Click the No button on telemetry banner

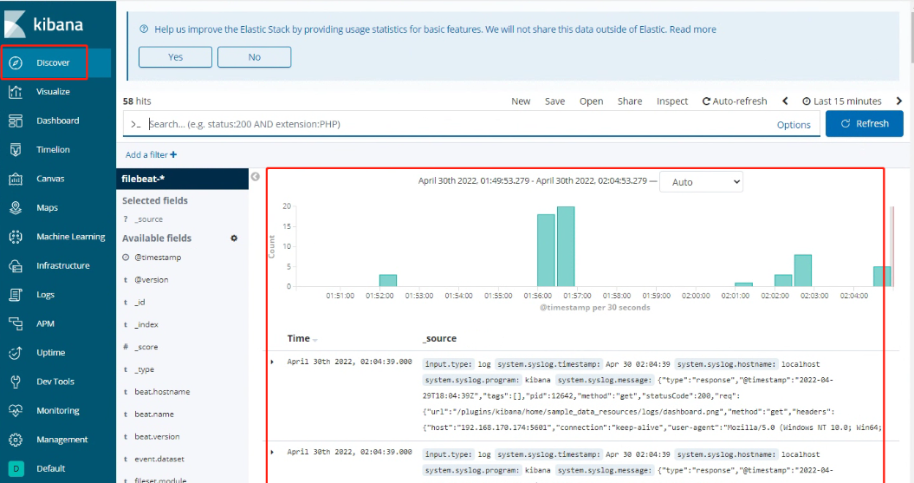coord(254,57)
